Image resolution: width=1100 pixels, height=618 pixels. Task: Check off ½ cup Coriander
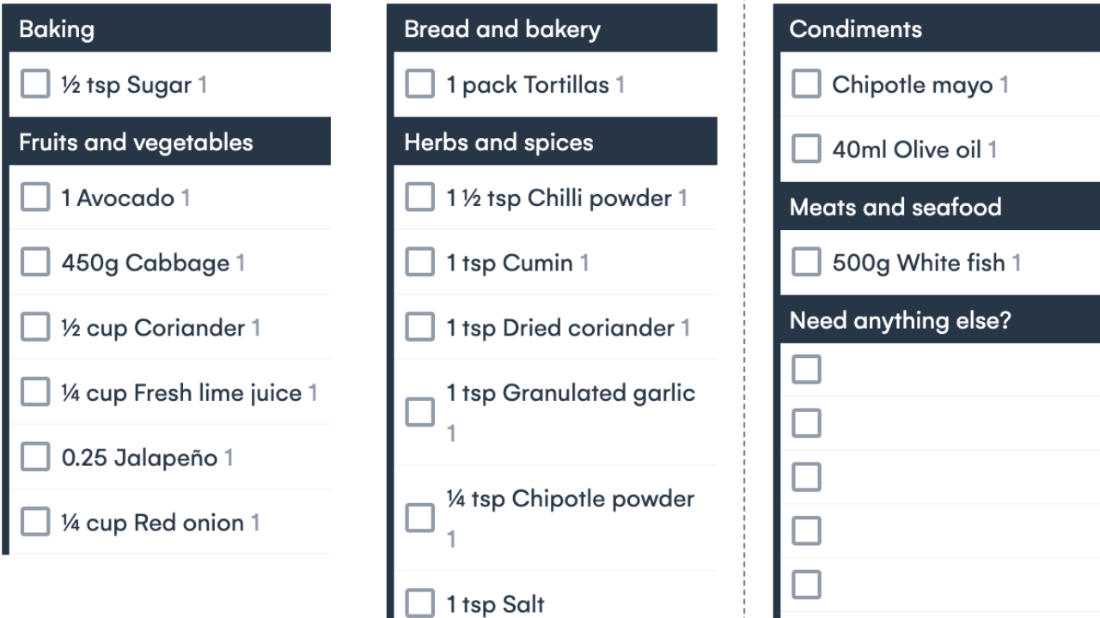(35, 328)
